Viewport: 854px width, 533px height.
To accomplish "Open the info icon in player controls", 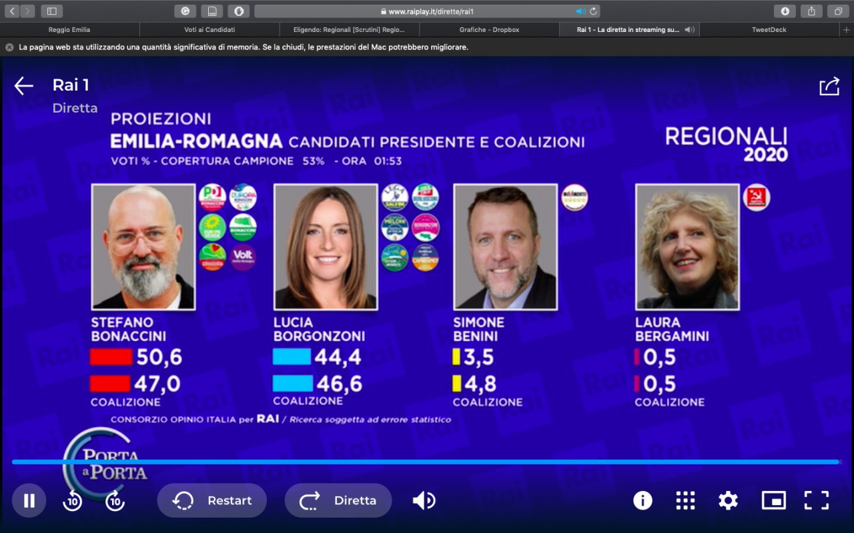I will 643,500.
